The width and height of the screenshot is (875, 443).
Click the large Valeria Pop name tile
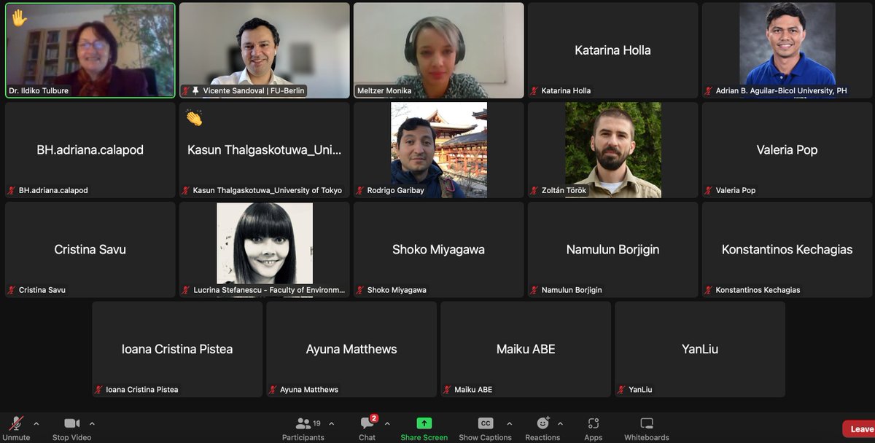coord(787,150)
